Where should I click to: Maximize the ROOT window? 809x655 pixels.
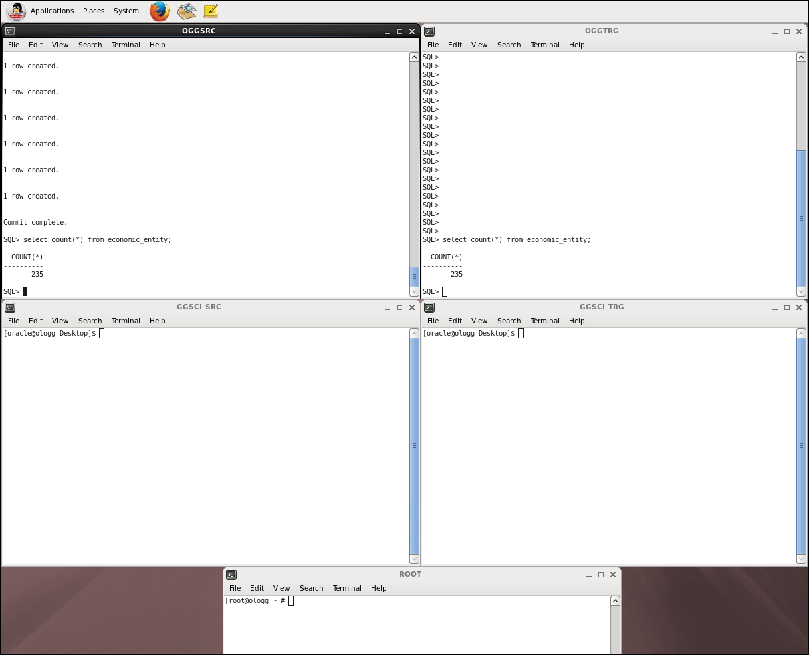601,575
